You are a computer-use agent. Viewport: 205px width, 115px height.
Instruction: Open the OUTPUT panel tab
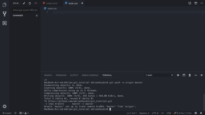click(x=74, y=75)
